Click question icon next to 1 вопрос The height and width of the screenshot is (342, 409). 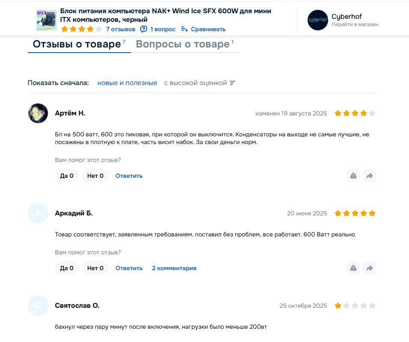pos(144,29)
